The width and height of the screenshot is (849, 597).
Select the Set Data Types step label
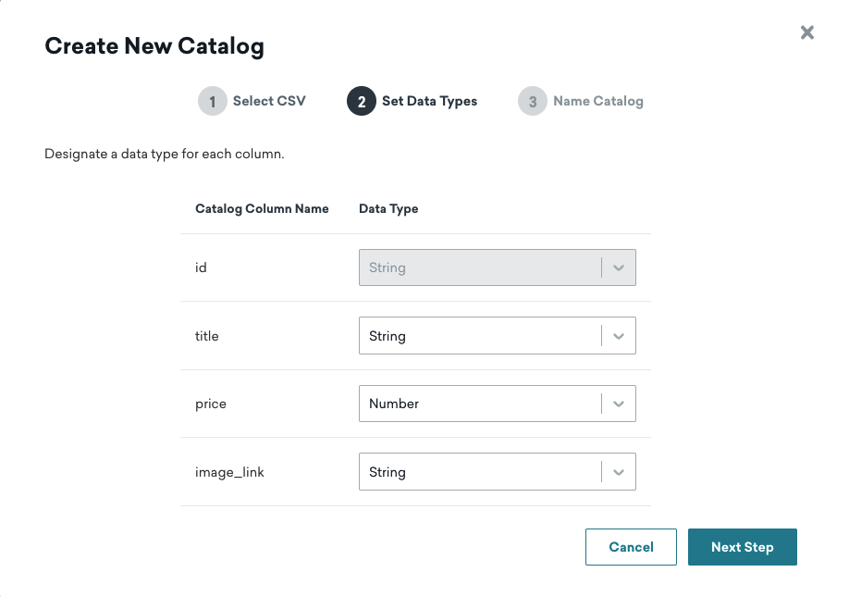pos(429,101)
